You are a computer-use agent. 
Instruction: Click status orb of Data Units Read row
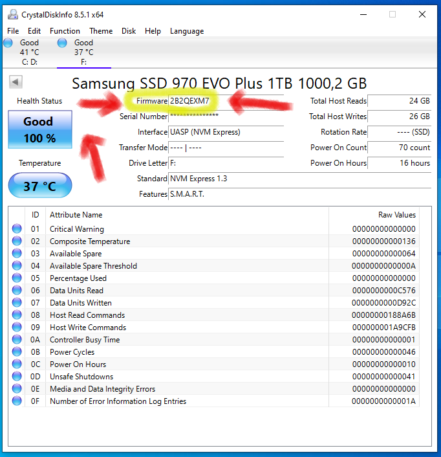(17, 290)
